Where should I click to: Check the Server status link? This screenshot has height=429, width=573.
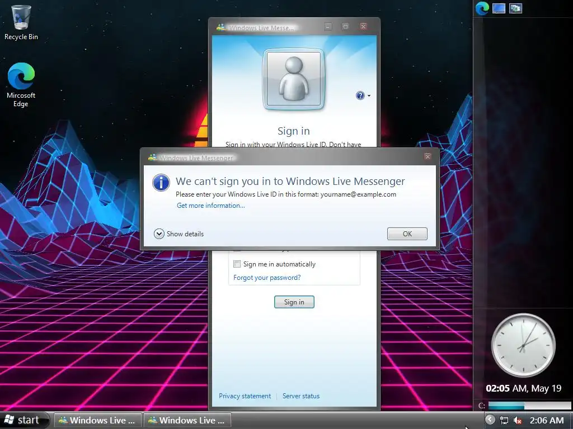coord(300,396)
